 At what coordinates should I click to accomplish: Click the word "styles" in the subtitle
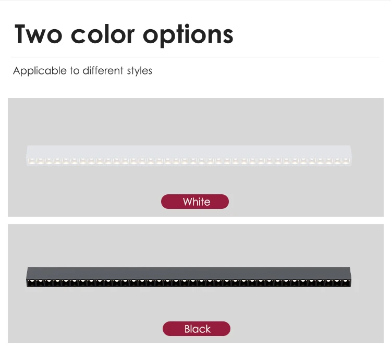(140, 71)
